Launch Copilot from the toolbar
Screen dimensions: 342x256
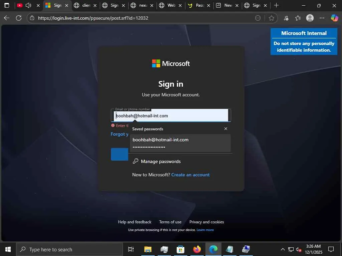tap(334, 18)
